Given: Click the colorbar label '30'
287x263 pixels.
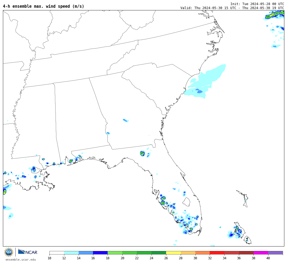Looking at the screenshot, I should click(195, 258).
